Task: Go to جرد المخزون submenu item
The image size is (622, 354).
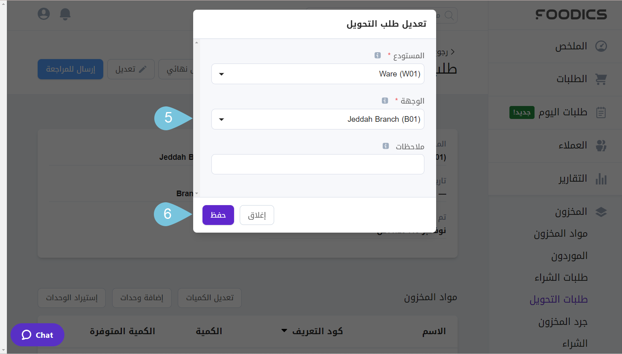Action: (x=563, y=322)
